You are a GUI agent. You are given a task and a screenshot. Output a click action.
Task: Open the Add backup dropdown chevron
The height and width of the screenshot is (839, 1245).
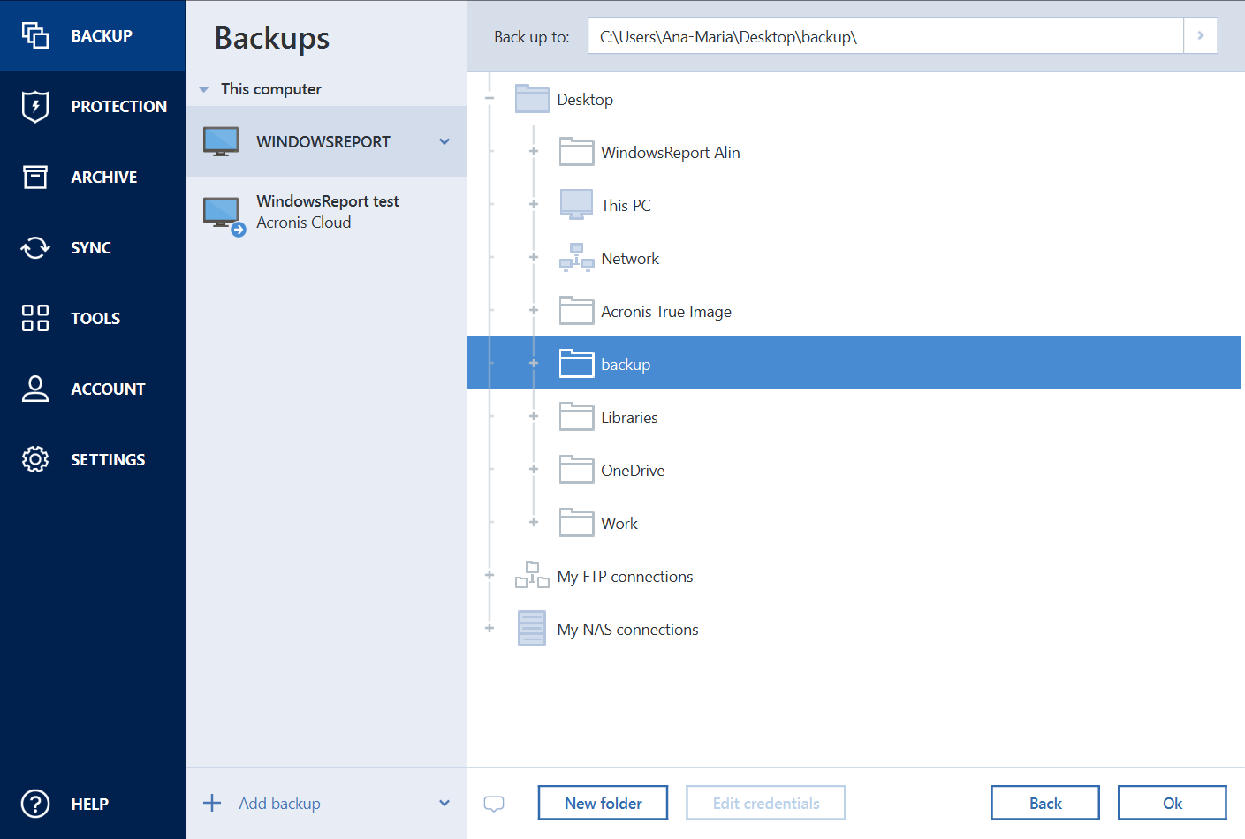tap(444, 803)
